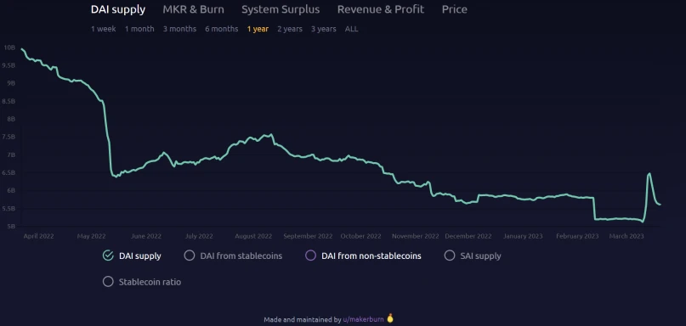
Task: Click the 10B y-axis label
Action: coord(9,48)
